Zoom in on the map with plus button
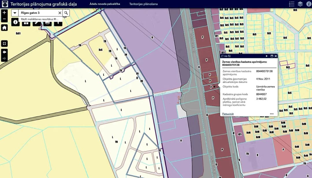This screenshot has width=312, height=178. point(4,13)
